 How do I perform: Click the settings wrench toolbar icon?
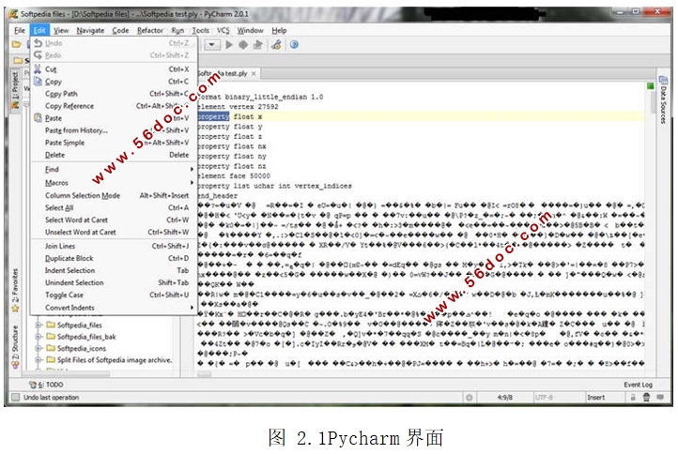pos(276,44)
